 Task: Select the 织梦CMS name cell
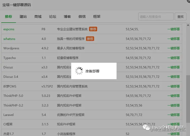(x=10, y=86)
